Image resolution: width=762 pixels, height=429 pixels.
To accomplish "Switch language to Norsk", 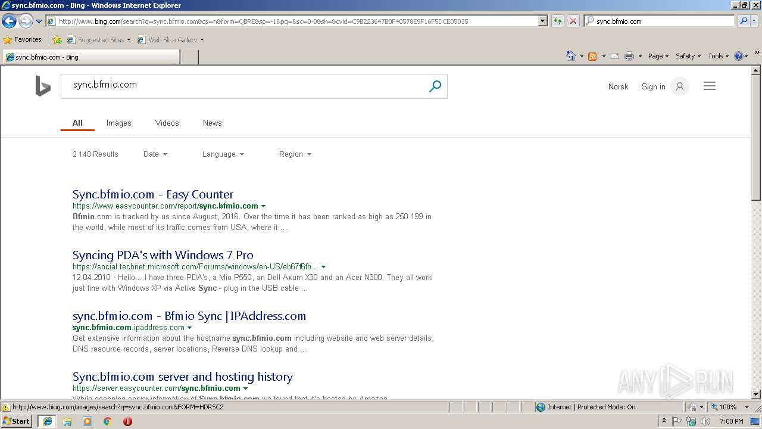I will [618, 86].
